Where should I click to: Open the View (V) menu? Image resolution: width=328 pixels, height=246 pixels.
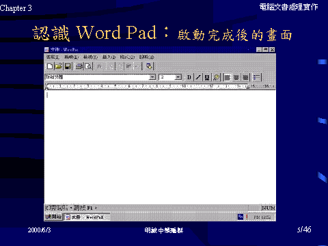[90, 57]
